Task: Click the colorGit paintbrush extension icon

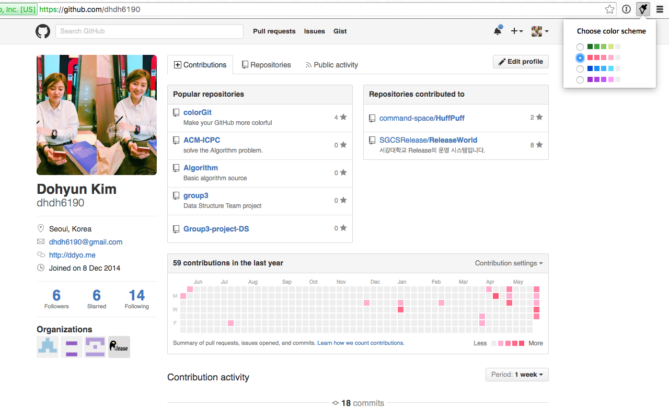Action: (x=643, y=9)
